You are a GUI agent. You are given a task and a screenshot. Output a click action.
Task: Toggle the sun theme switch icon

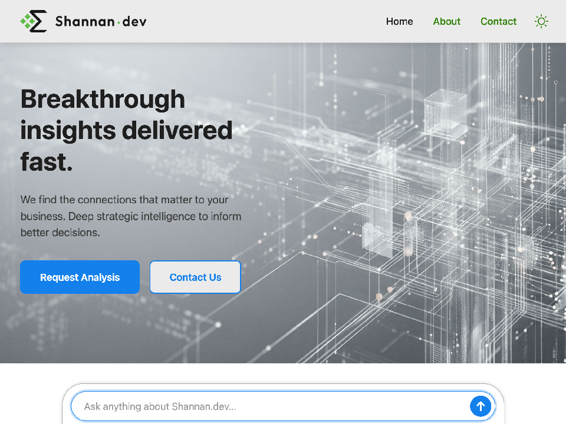click(541, 22)
